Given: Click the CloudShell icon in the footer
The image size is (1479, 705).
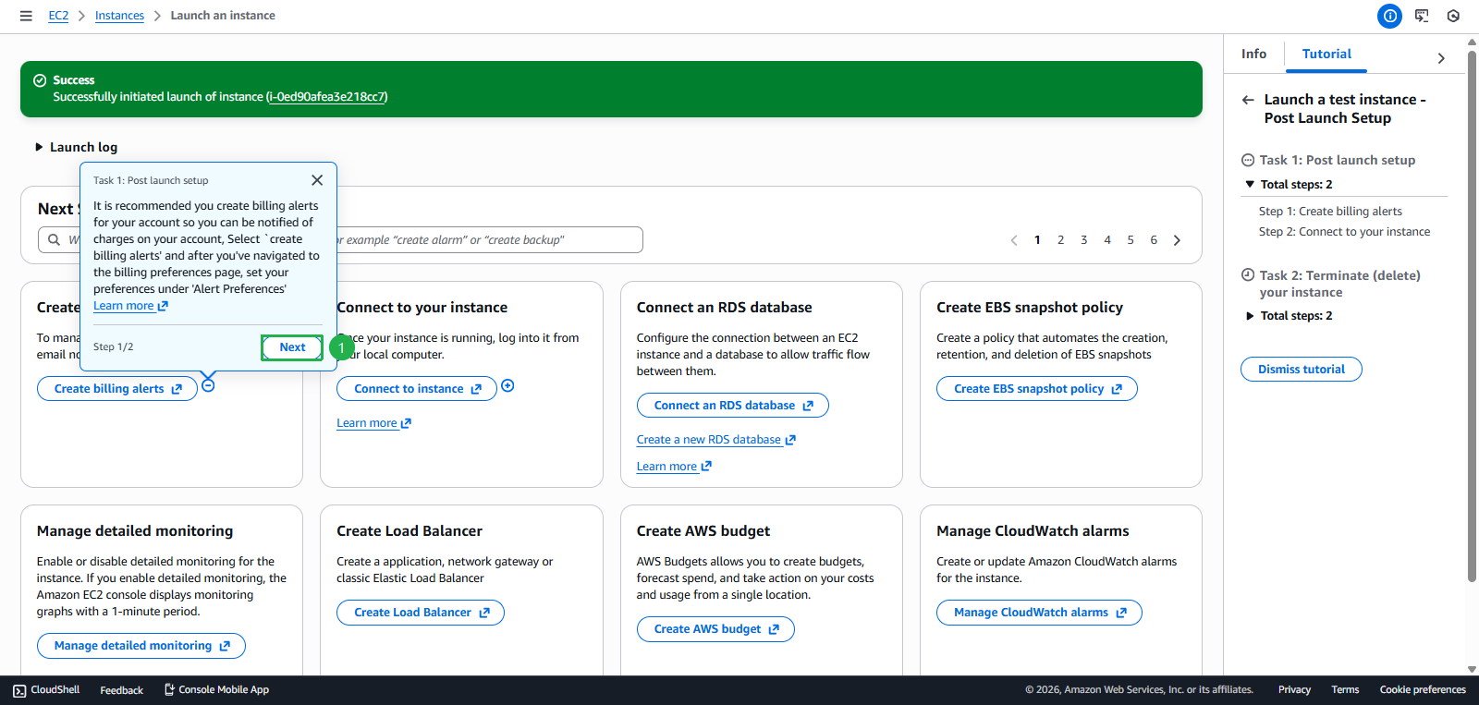Looking at the screenshot, I should [x=19, y=690].
